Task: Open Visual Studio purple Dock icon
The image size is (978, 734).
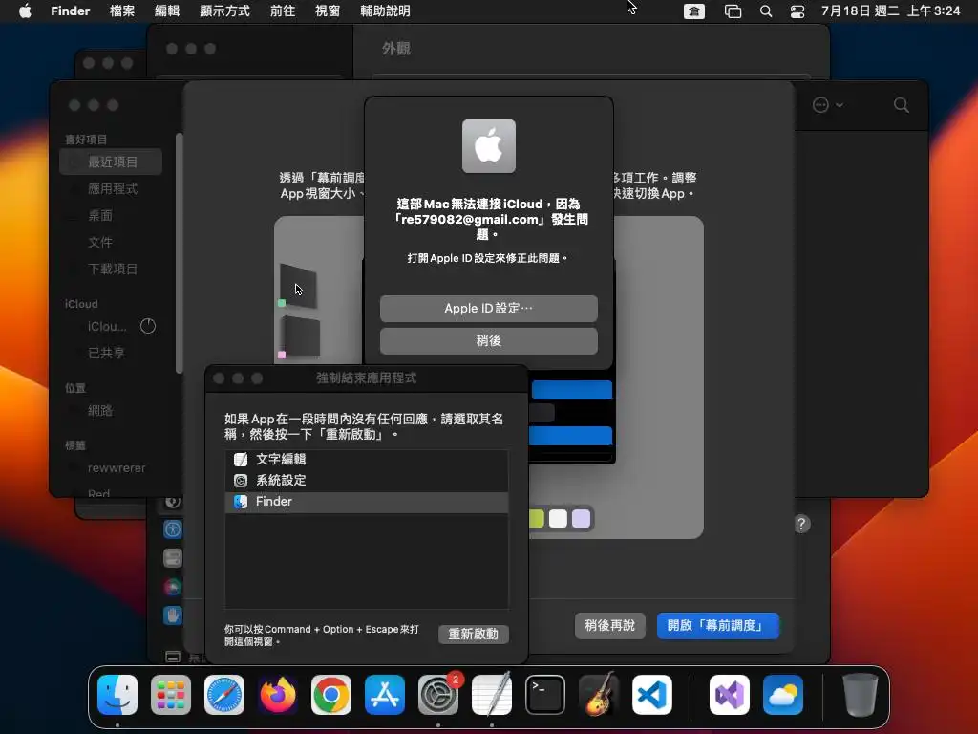Action: 730,695
